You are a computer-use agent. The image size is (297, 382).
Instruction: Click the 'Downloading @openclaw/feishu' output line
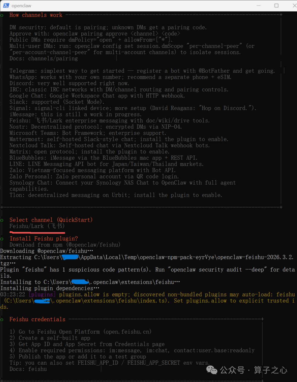click(x=47, y=251)
